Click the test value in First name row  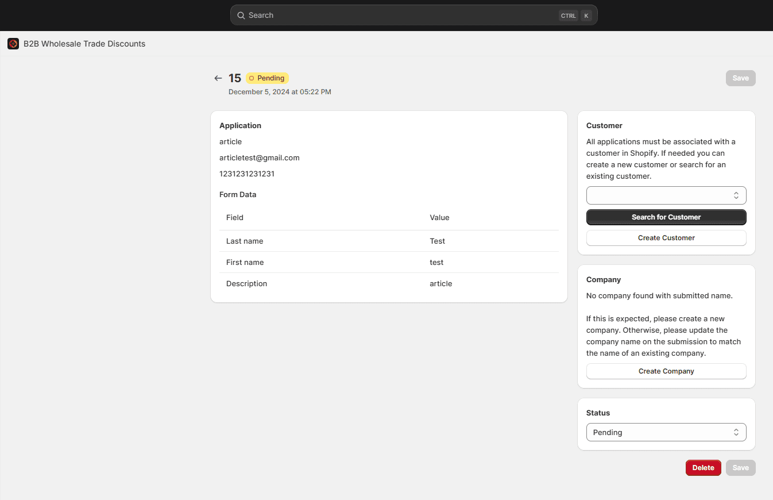coord(436,262)
